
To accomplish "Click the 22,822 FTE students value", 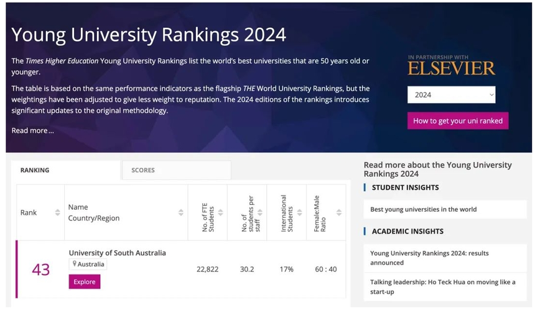I will click(x=207, y=269).
